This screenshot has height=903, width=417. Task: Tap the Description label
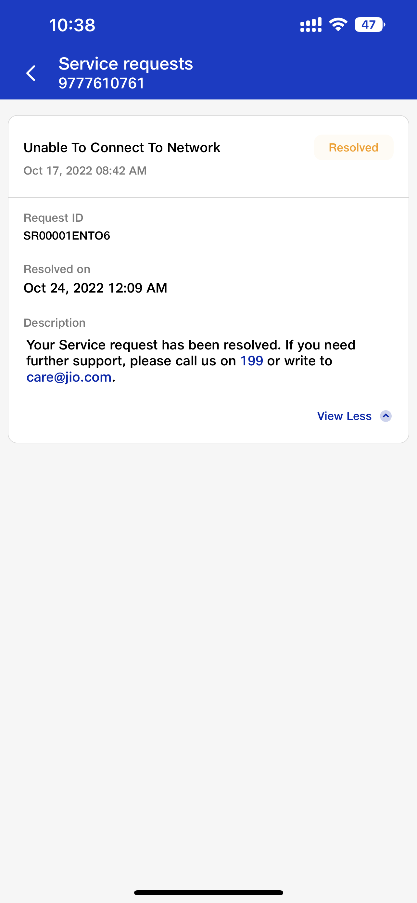[x=54, y=322]
